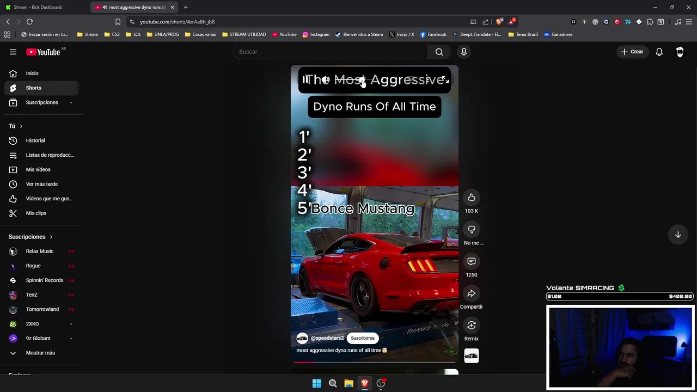Open Suscripciones in the sidebar

41,102
